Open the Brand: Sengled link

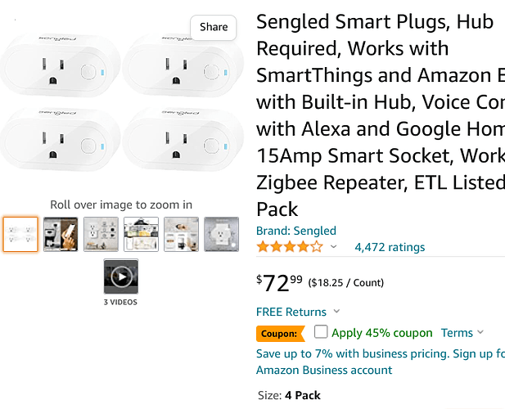296,231
